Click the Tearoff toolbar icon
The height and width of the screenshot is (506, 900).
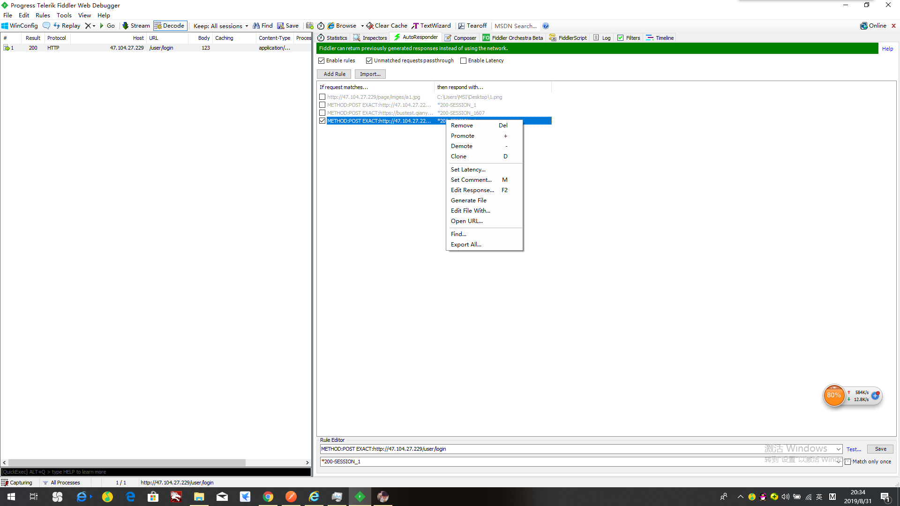pos(461,26)
